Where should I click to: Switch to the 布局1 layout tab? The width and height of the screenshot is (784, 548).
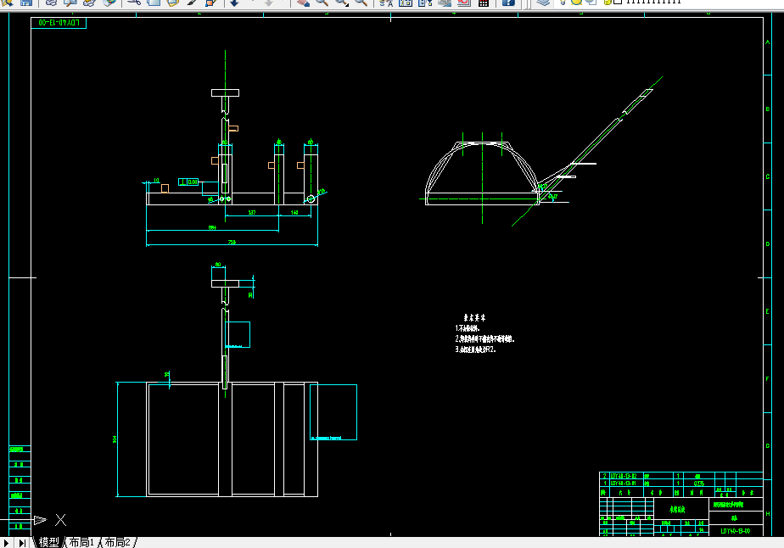[x=81, y=542]
